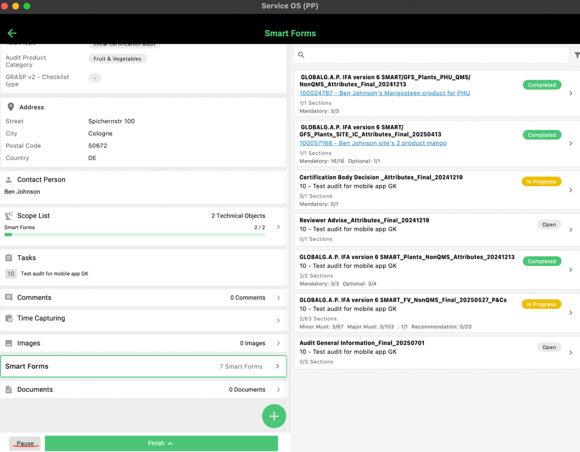Screen dimensions: 580x452
Task: Open the Time Capturing section
Action: click(x=143, y=319)
